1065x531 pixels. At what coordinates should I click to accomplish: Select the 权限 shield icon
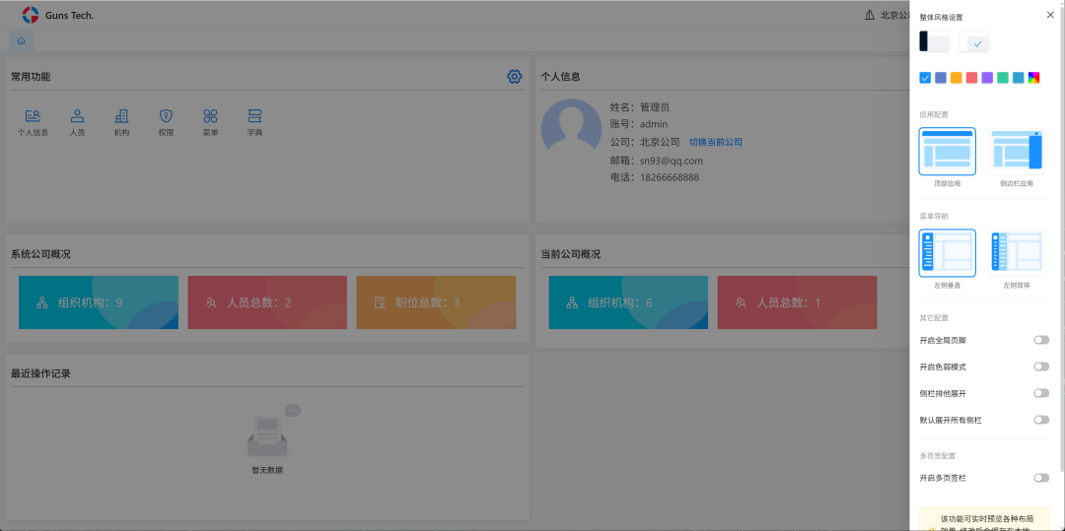[166, 116]
